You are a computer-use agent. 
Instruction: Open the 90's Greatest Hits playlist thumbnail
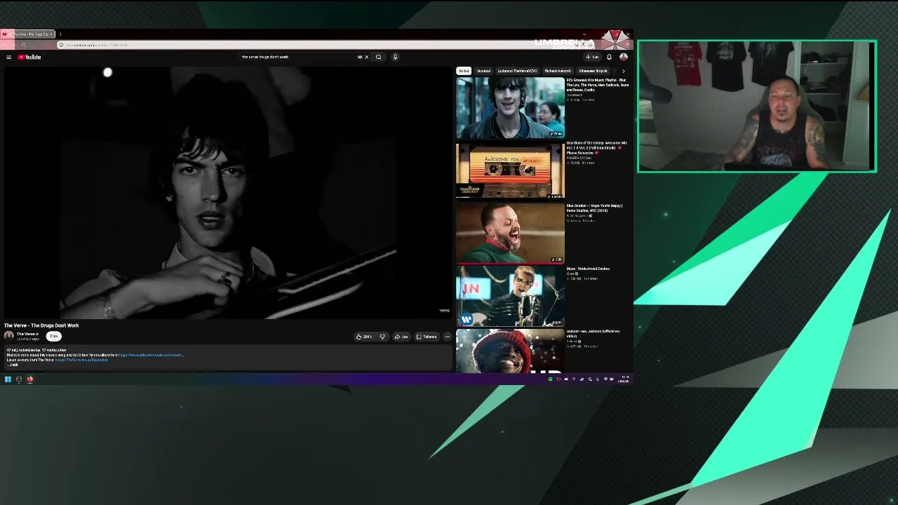click(510, 108)
